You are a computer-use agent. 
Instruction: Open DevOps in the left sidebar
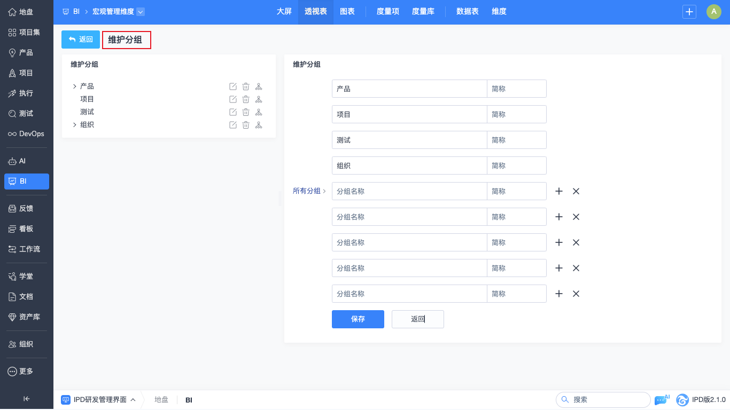(x=27, y=133)
